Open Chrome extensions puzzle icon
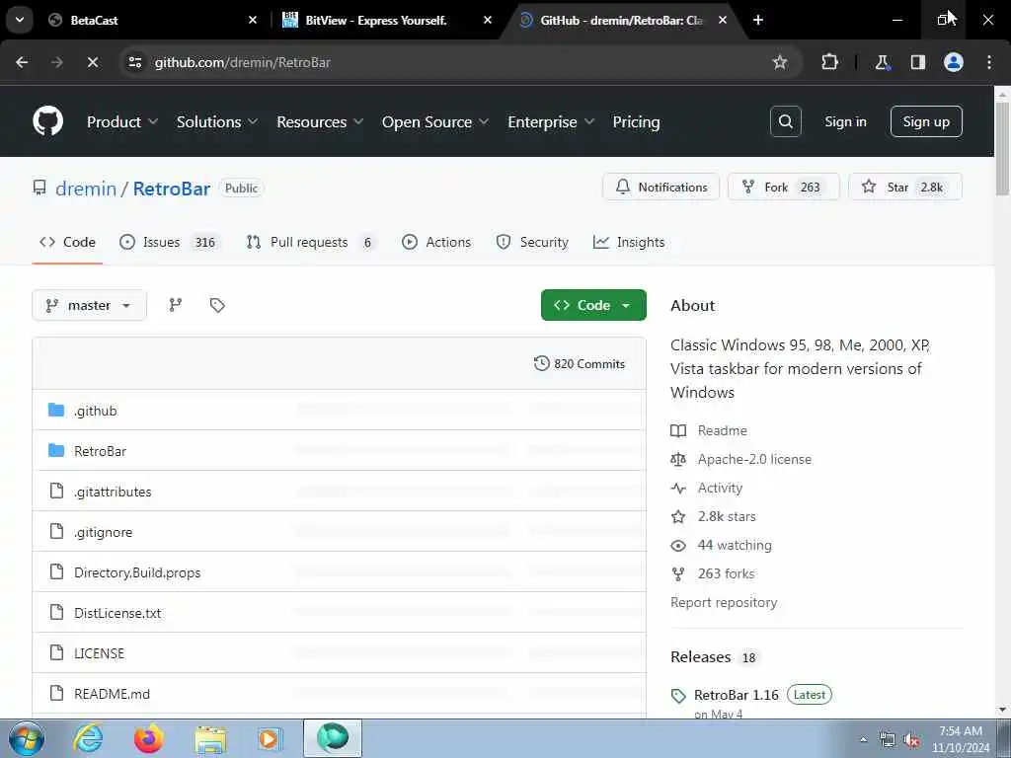The image size is (1011, 758). tap(829, 62)
